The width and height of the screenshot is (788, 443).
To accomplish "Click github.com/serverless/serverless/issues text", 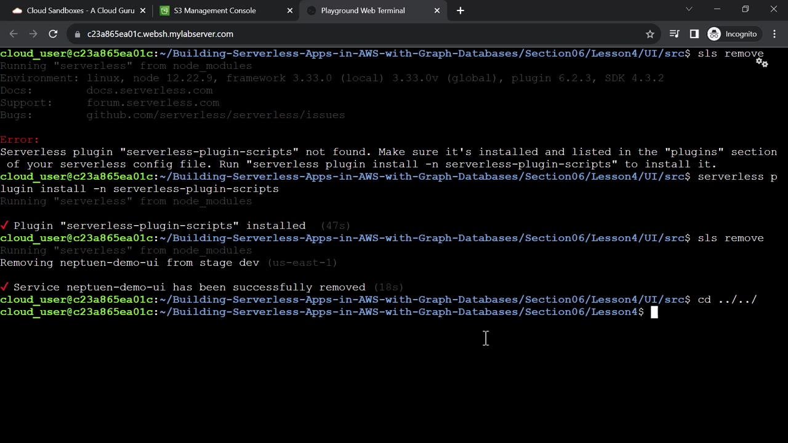I will (215, 115).
